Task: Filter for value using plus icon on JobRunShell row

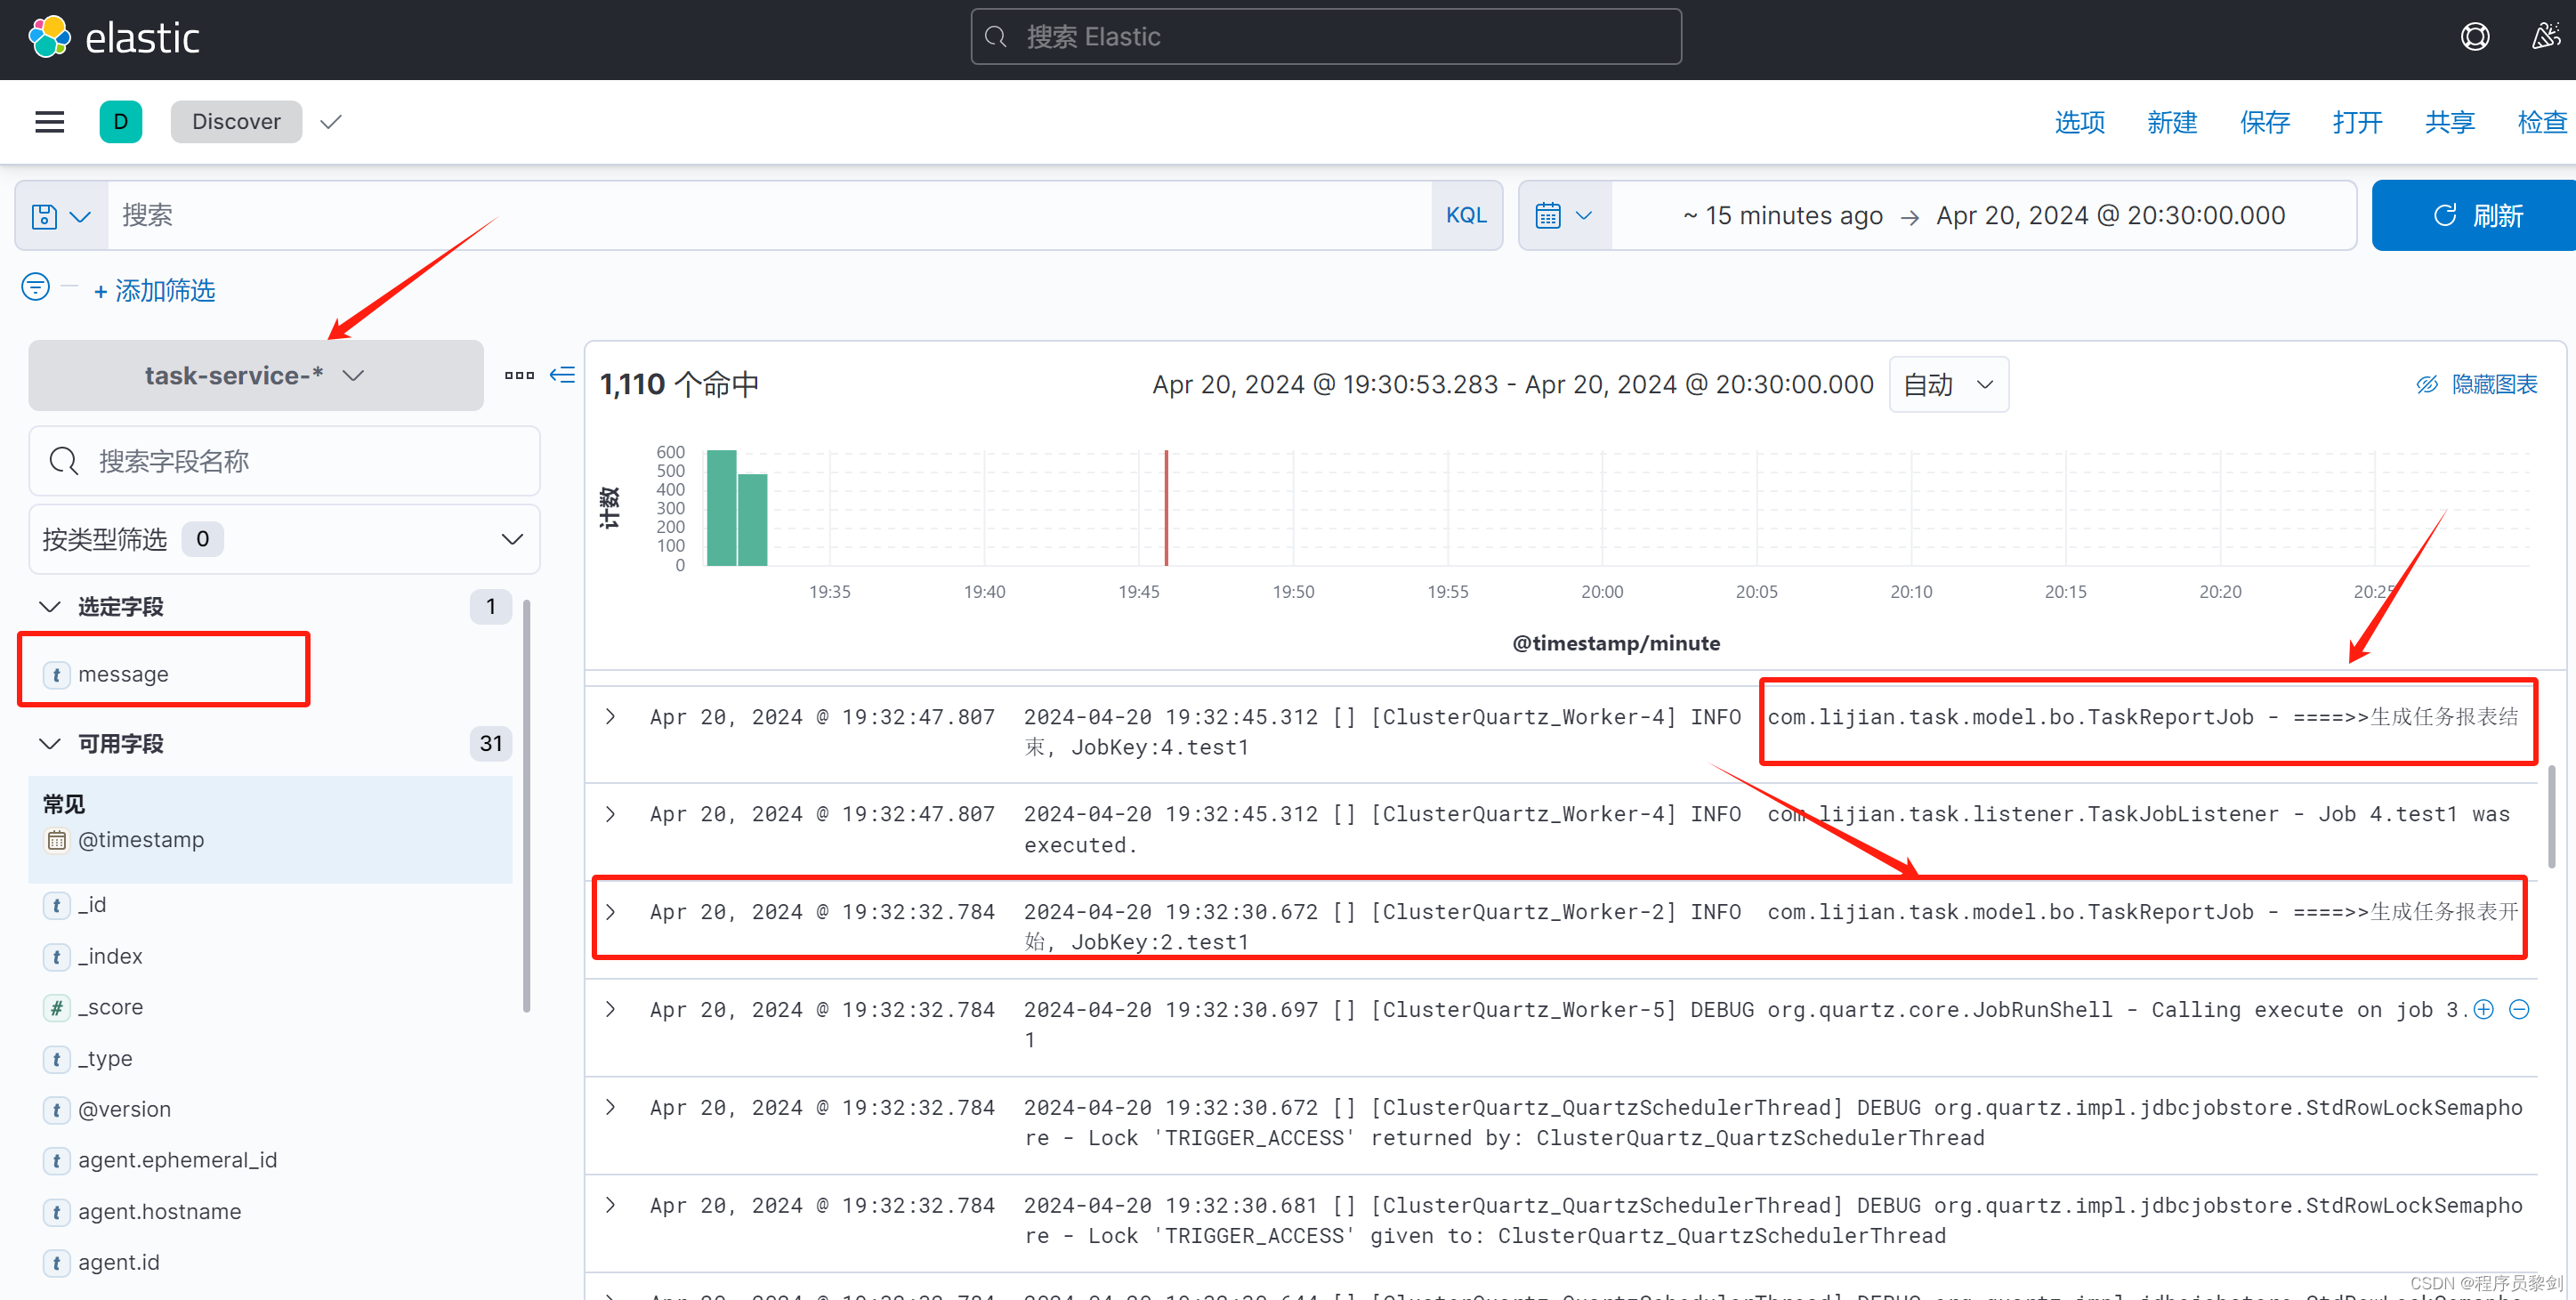Action: coord(2484,1010)
